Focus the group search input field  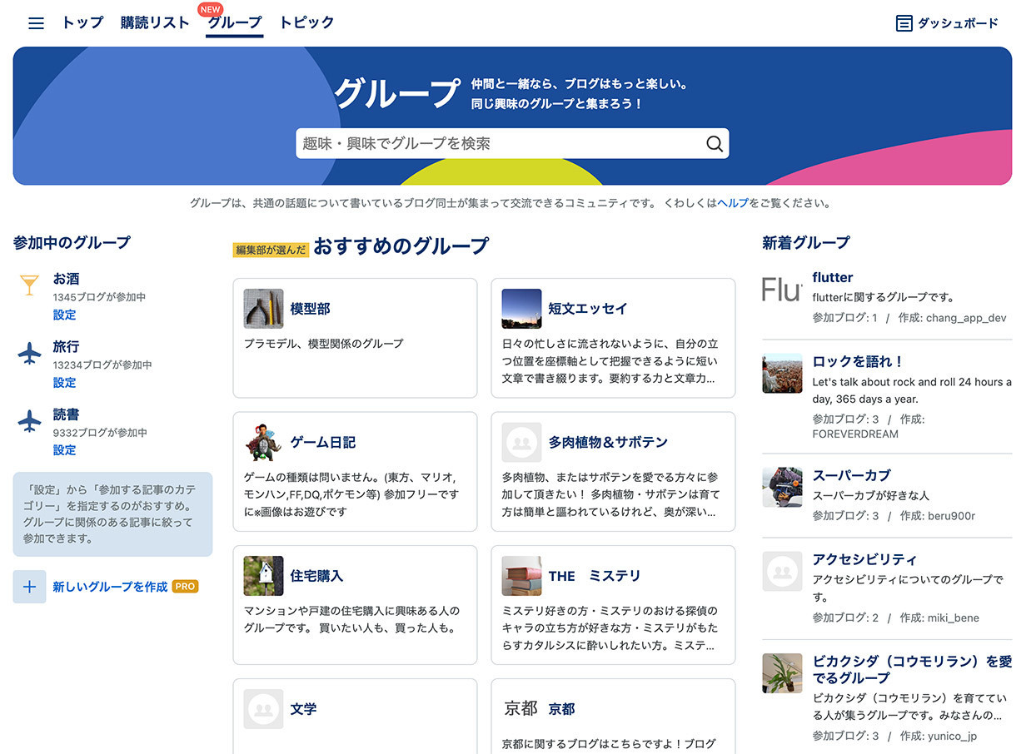(500, 144)
